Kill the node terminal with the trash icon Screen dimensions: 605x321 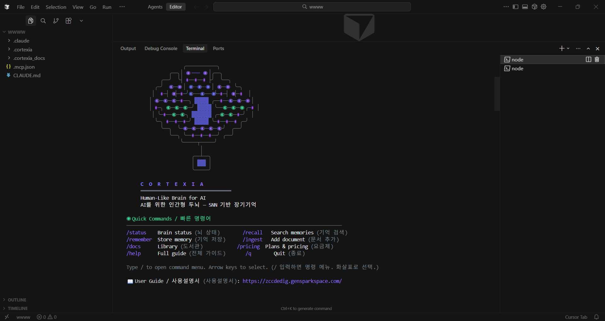[x=597, y=59]
